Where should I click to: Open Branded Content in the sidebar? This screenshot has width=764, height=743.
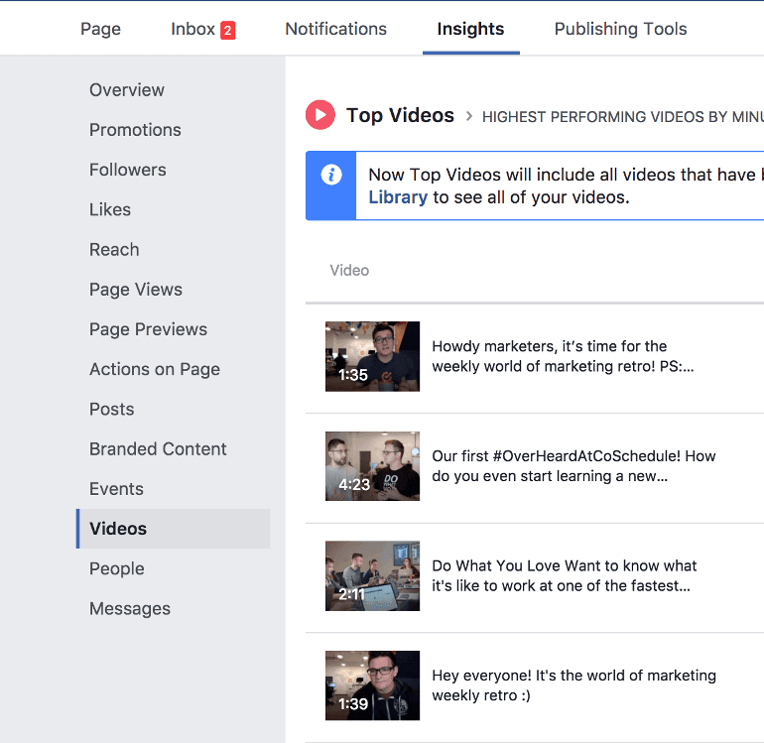tap(158, 449)
